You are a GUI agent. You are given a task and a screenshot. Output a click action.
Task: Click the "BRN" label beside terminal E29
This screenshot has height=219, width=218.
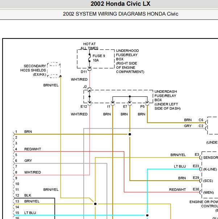click(182, 178)
